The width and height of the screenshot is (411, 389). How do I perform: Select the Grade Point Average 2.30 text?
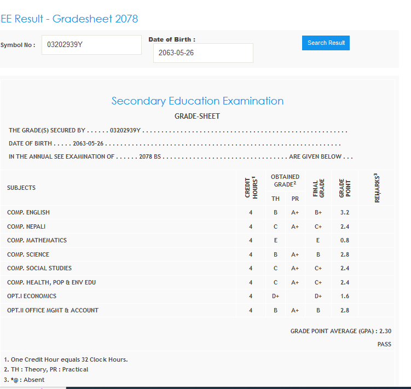[x=340, y=331]
